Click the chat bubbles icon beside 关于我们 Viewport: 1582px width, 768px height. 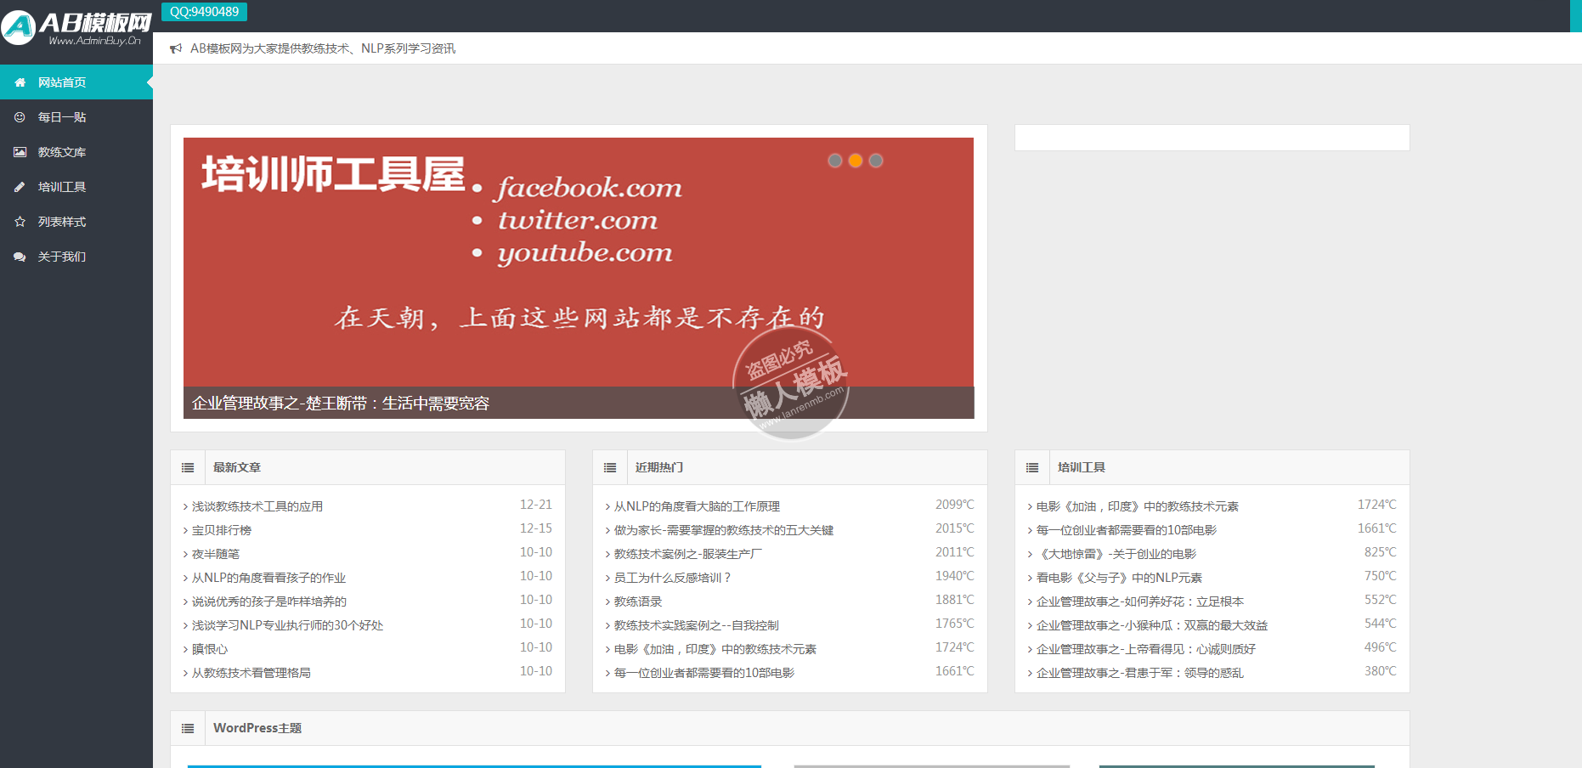[20, 257]
